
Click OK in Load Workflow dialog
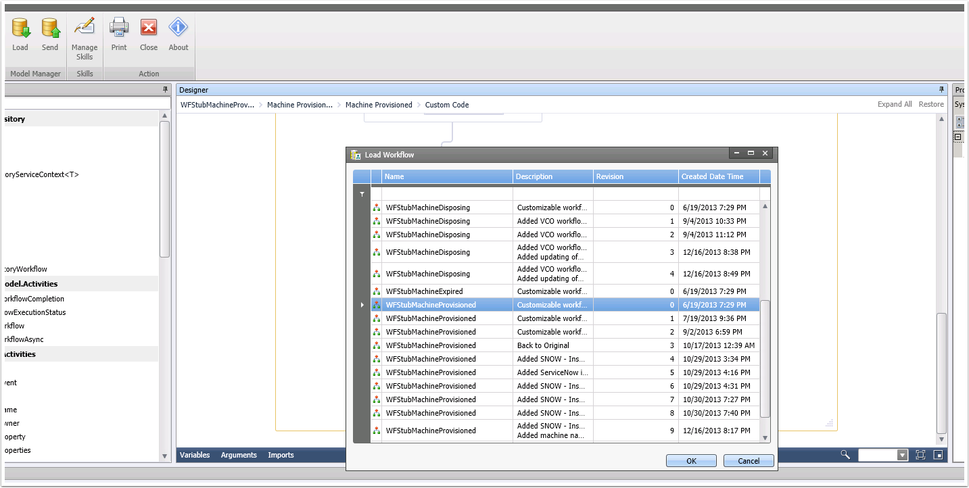click(x=691, y=461)
